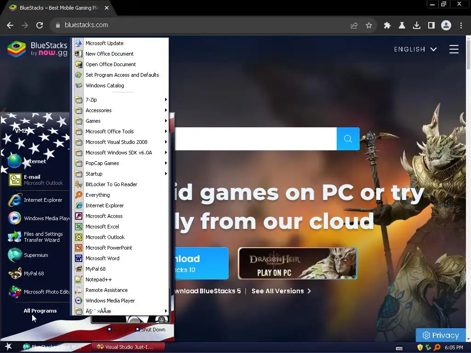471x353 pixels.
Task: Follow the See All Versions link
Action: [x=281, y=291]
